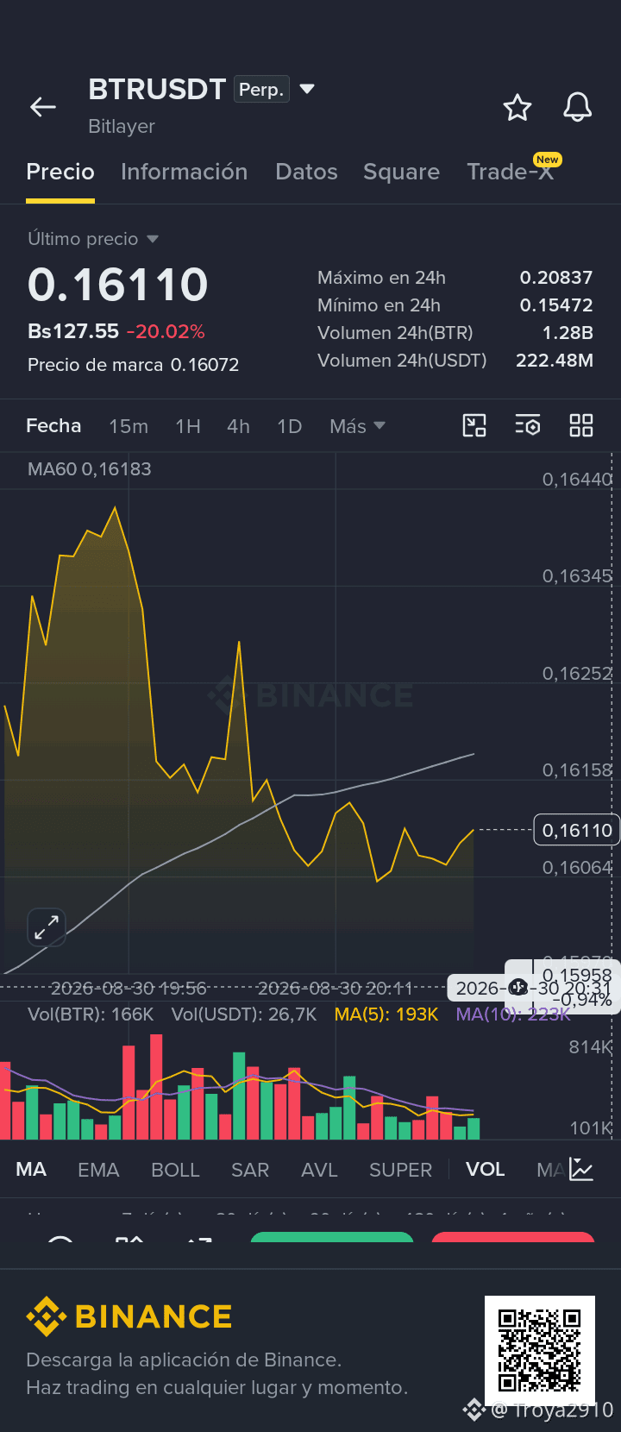Tap the Perp. contract label
This screenshot has height=1432, width=621.
click(261, 90)
